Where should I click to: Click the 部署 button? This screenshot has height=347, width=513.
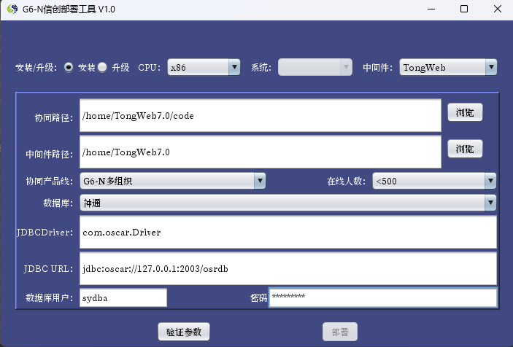point(340,332)
